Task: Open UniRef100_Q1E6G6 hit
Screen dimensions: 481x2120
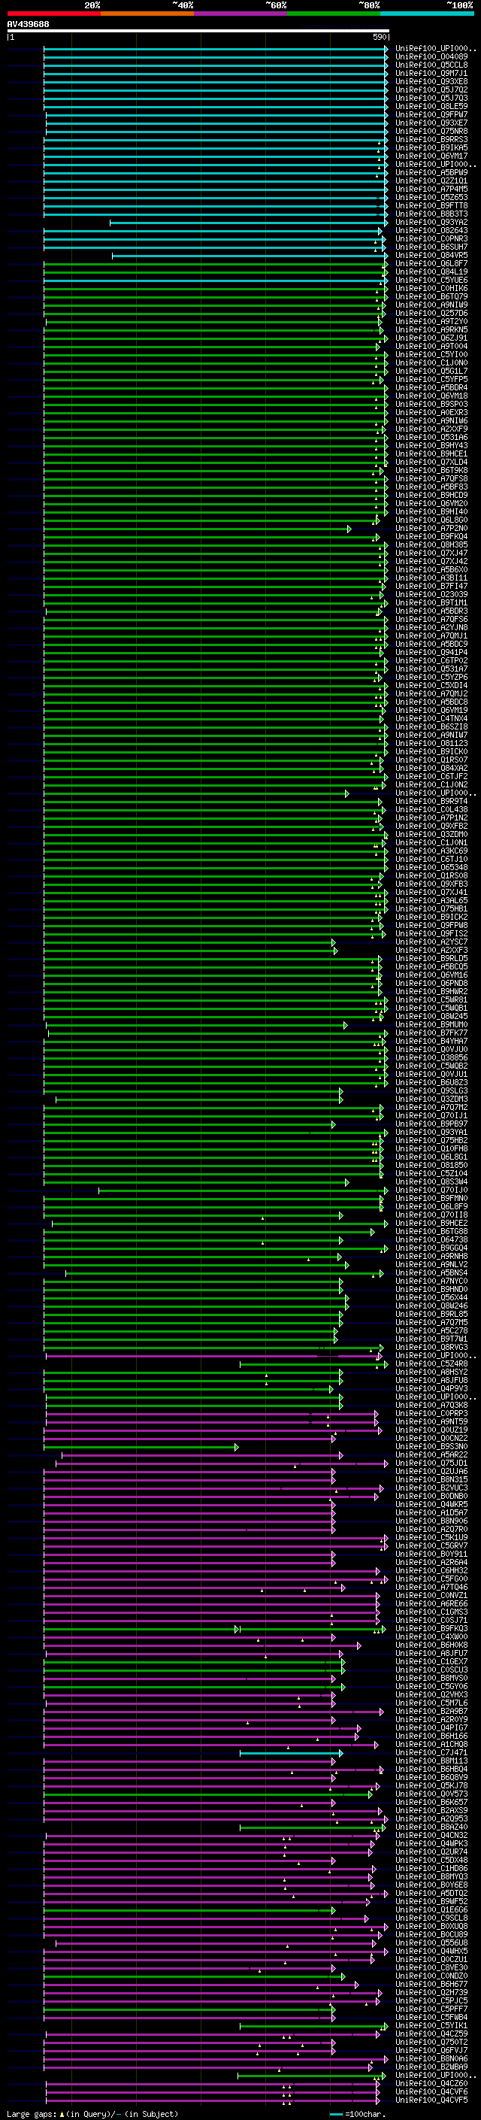Action: (431, 1910)
